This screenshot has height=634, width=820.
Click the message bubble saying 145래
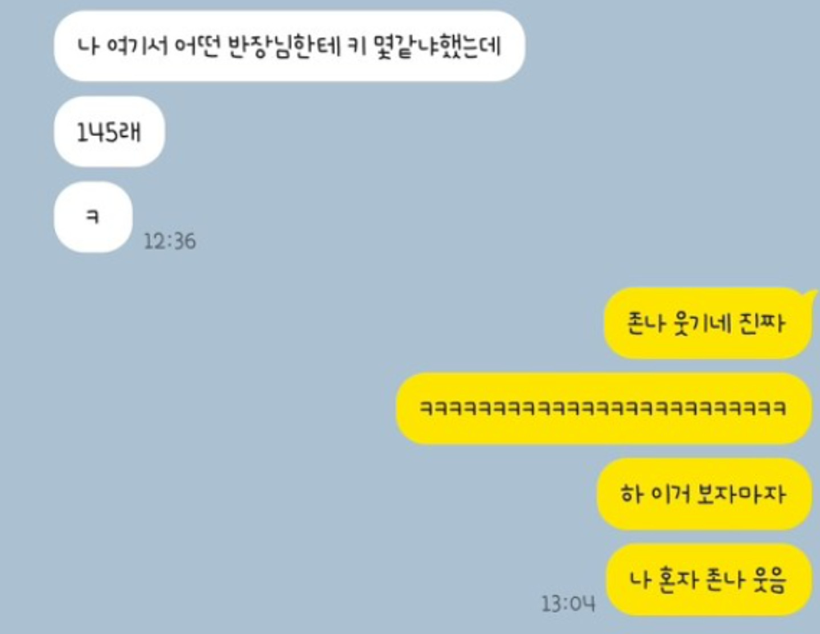(109, 131)
